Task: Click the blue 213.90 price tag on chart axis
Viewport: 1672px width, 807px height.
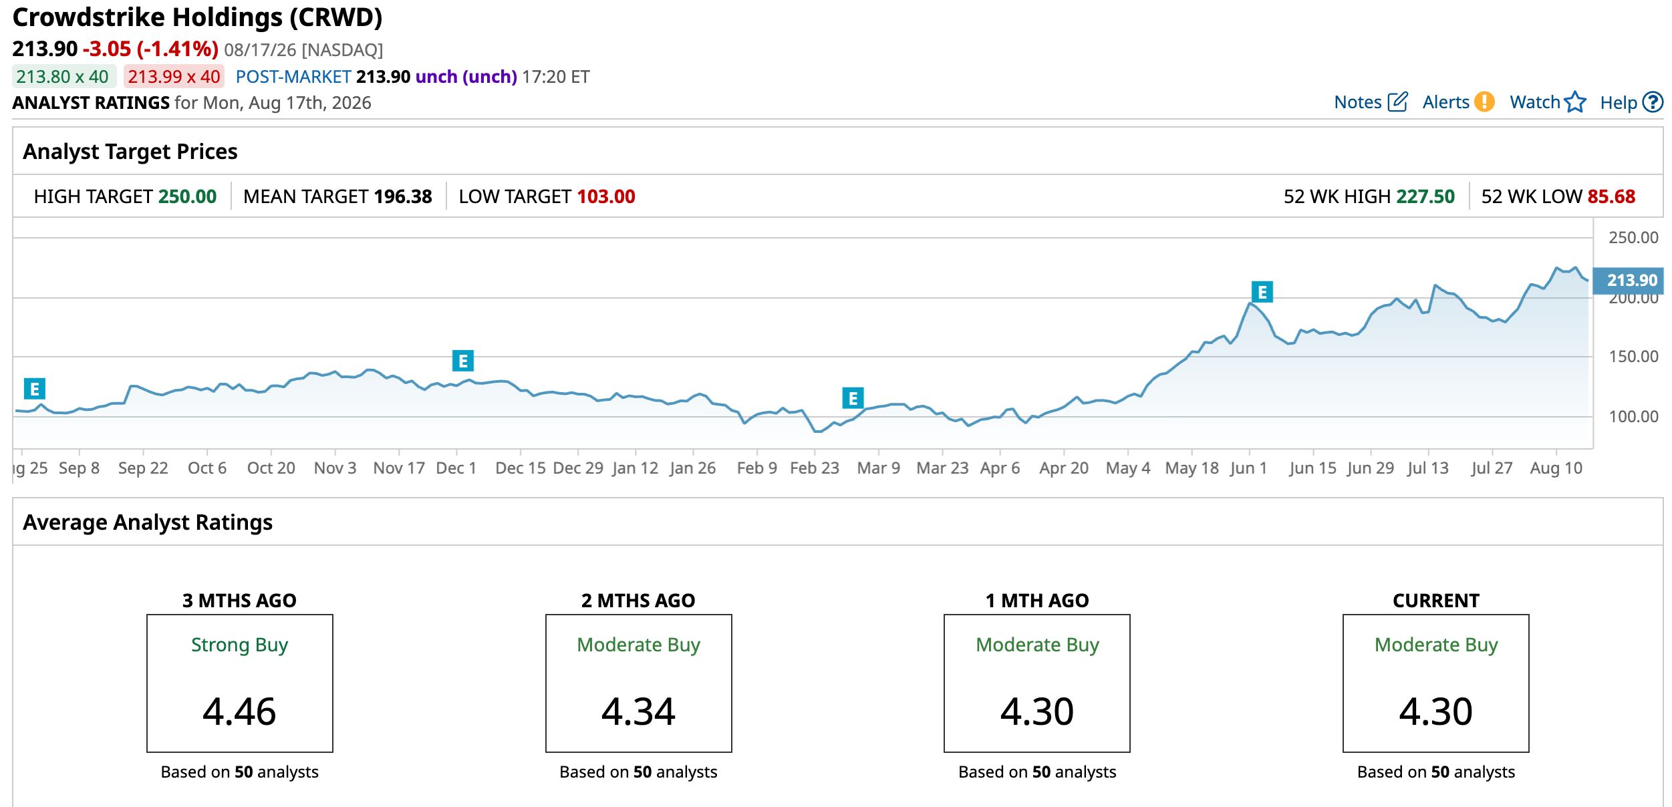Action: click(1629, 281)
